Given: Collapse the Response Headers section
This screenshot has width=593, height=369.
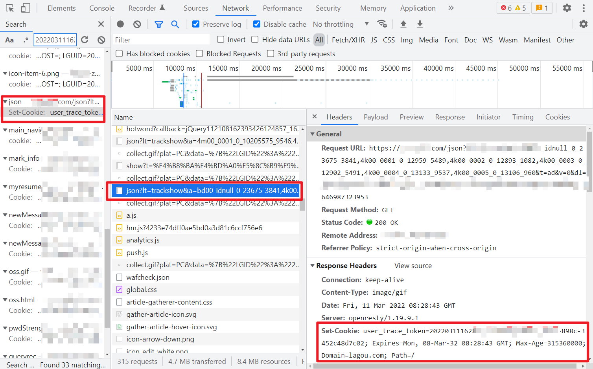Looking at the screenshot, I should click(x=313, y=266).
